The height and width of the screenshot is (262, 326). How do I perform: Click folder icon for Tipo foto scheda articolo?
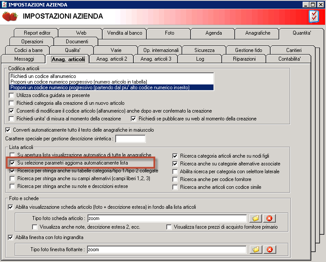(x=255, y=218)
